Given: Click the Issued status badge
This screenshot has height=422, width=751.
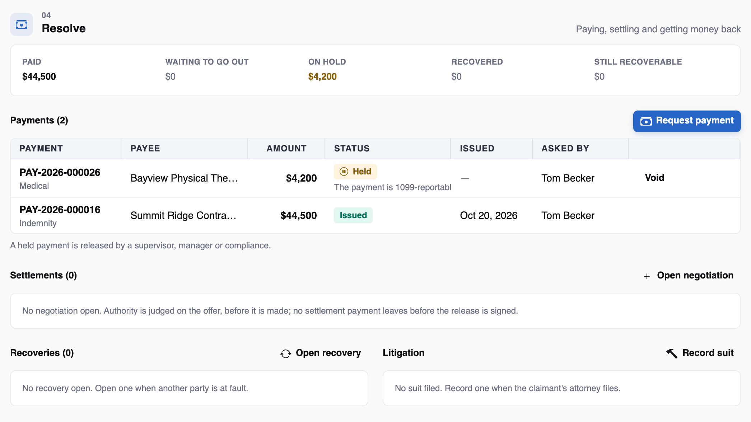Looking at the screenshot, I should pyautogui.click(x=353, y=215).
